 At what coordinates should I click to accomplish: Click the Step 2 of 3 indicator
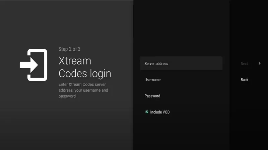(x=69, y=49)
